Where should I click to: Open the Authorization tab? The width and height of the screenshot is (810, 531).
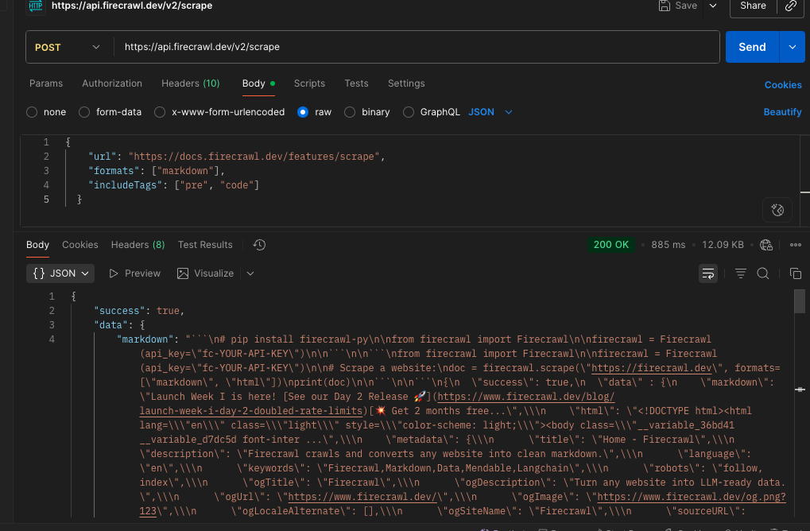[x=112, y=83]
